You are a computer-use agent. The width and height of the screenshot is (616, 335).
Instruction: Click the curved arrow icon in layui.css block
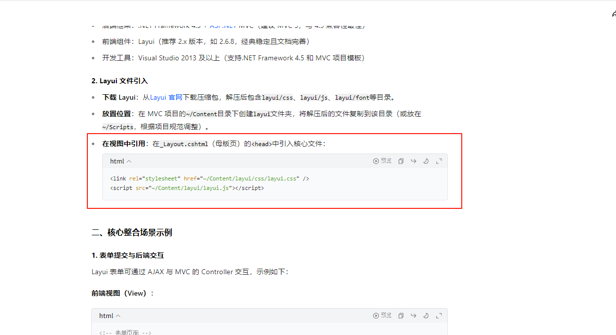[x=413, y=161]
